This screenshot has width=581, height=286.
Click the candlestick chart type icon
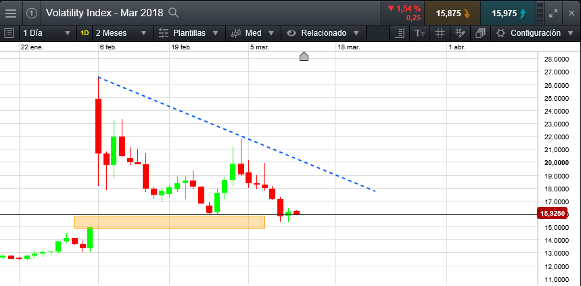(236, 33)
